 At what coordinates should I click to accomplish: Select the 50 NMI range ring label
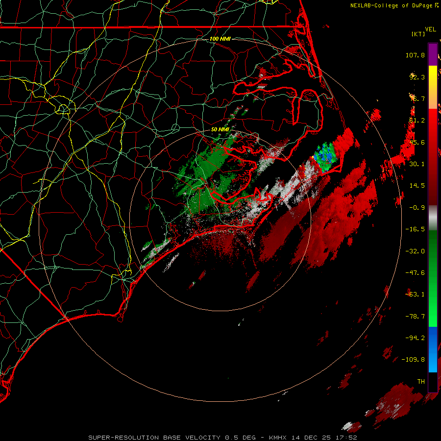(x=220, y=129)
